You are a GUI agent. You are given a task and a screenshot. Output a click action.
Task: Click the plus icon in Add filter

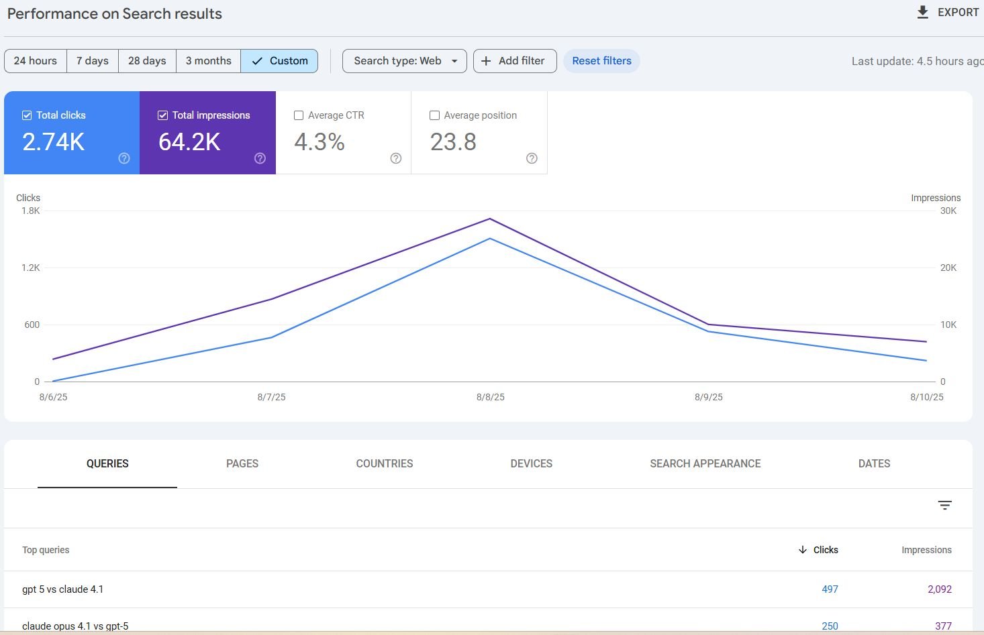click(486, 61)
